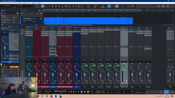175x98 pixels.
Task: Click rewind in the transport bar
Action: 71,92
